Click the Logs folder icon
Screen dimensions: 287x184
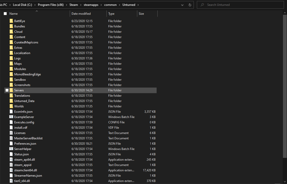click(x=11, y=58)
